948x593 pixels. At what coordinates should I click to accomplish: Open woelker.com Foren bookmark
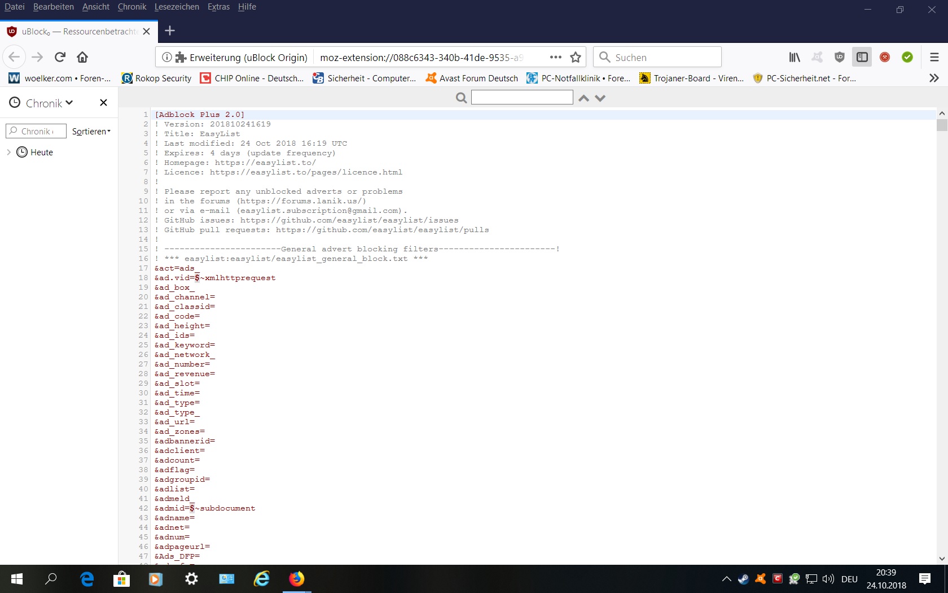60,78
